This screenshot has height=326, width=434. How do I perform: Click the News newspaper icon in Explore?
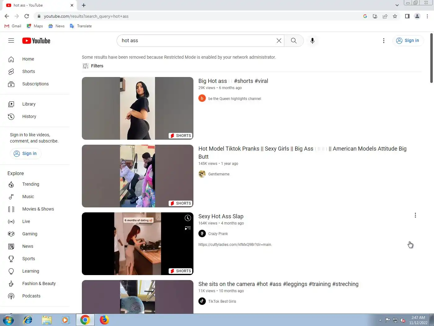tap(11, 246)
